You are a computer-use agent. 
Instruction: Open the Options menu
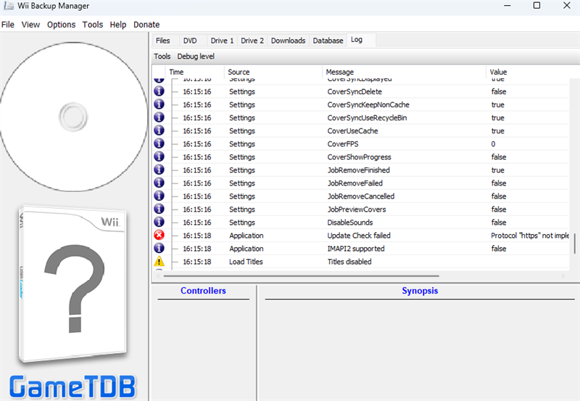[62, 25]
